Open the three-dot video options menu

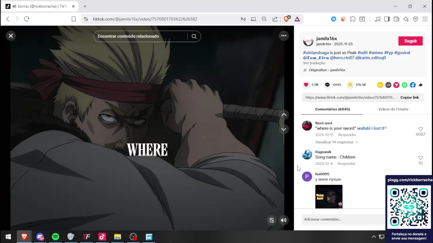[x=283, y=36]
